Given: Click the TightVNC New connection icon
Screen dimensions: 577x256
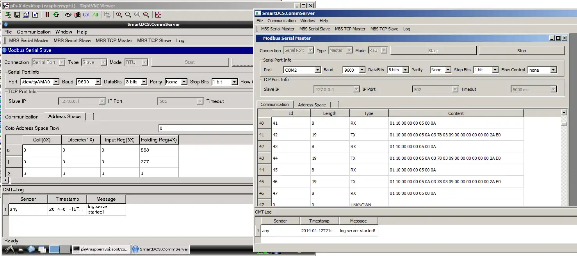Looking at the screenshot, I should point(8,15).
